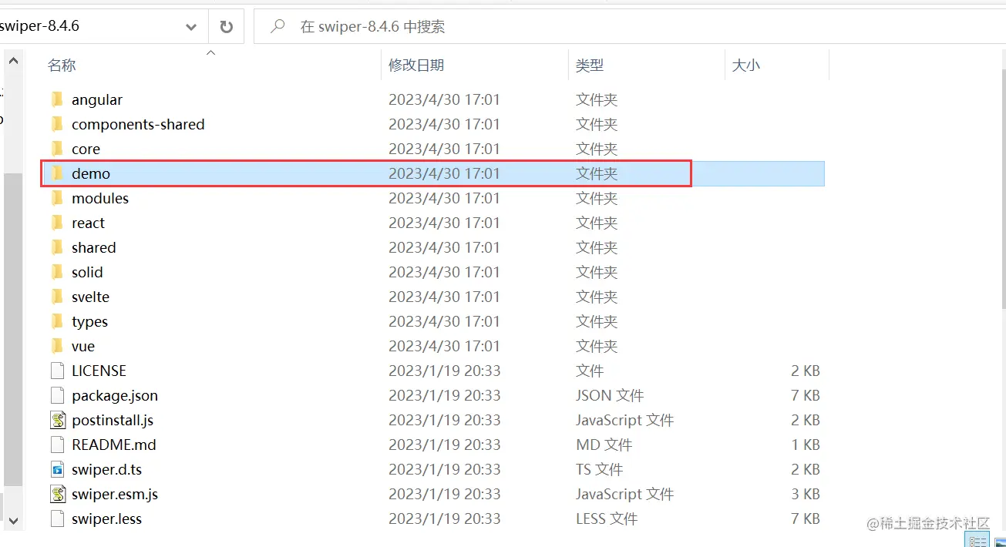1006x547 pixels.
Task: Click the react folder icon
Action: point(57,223)
